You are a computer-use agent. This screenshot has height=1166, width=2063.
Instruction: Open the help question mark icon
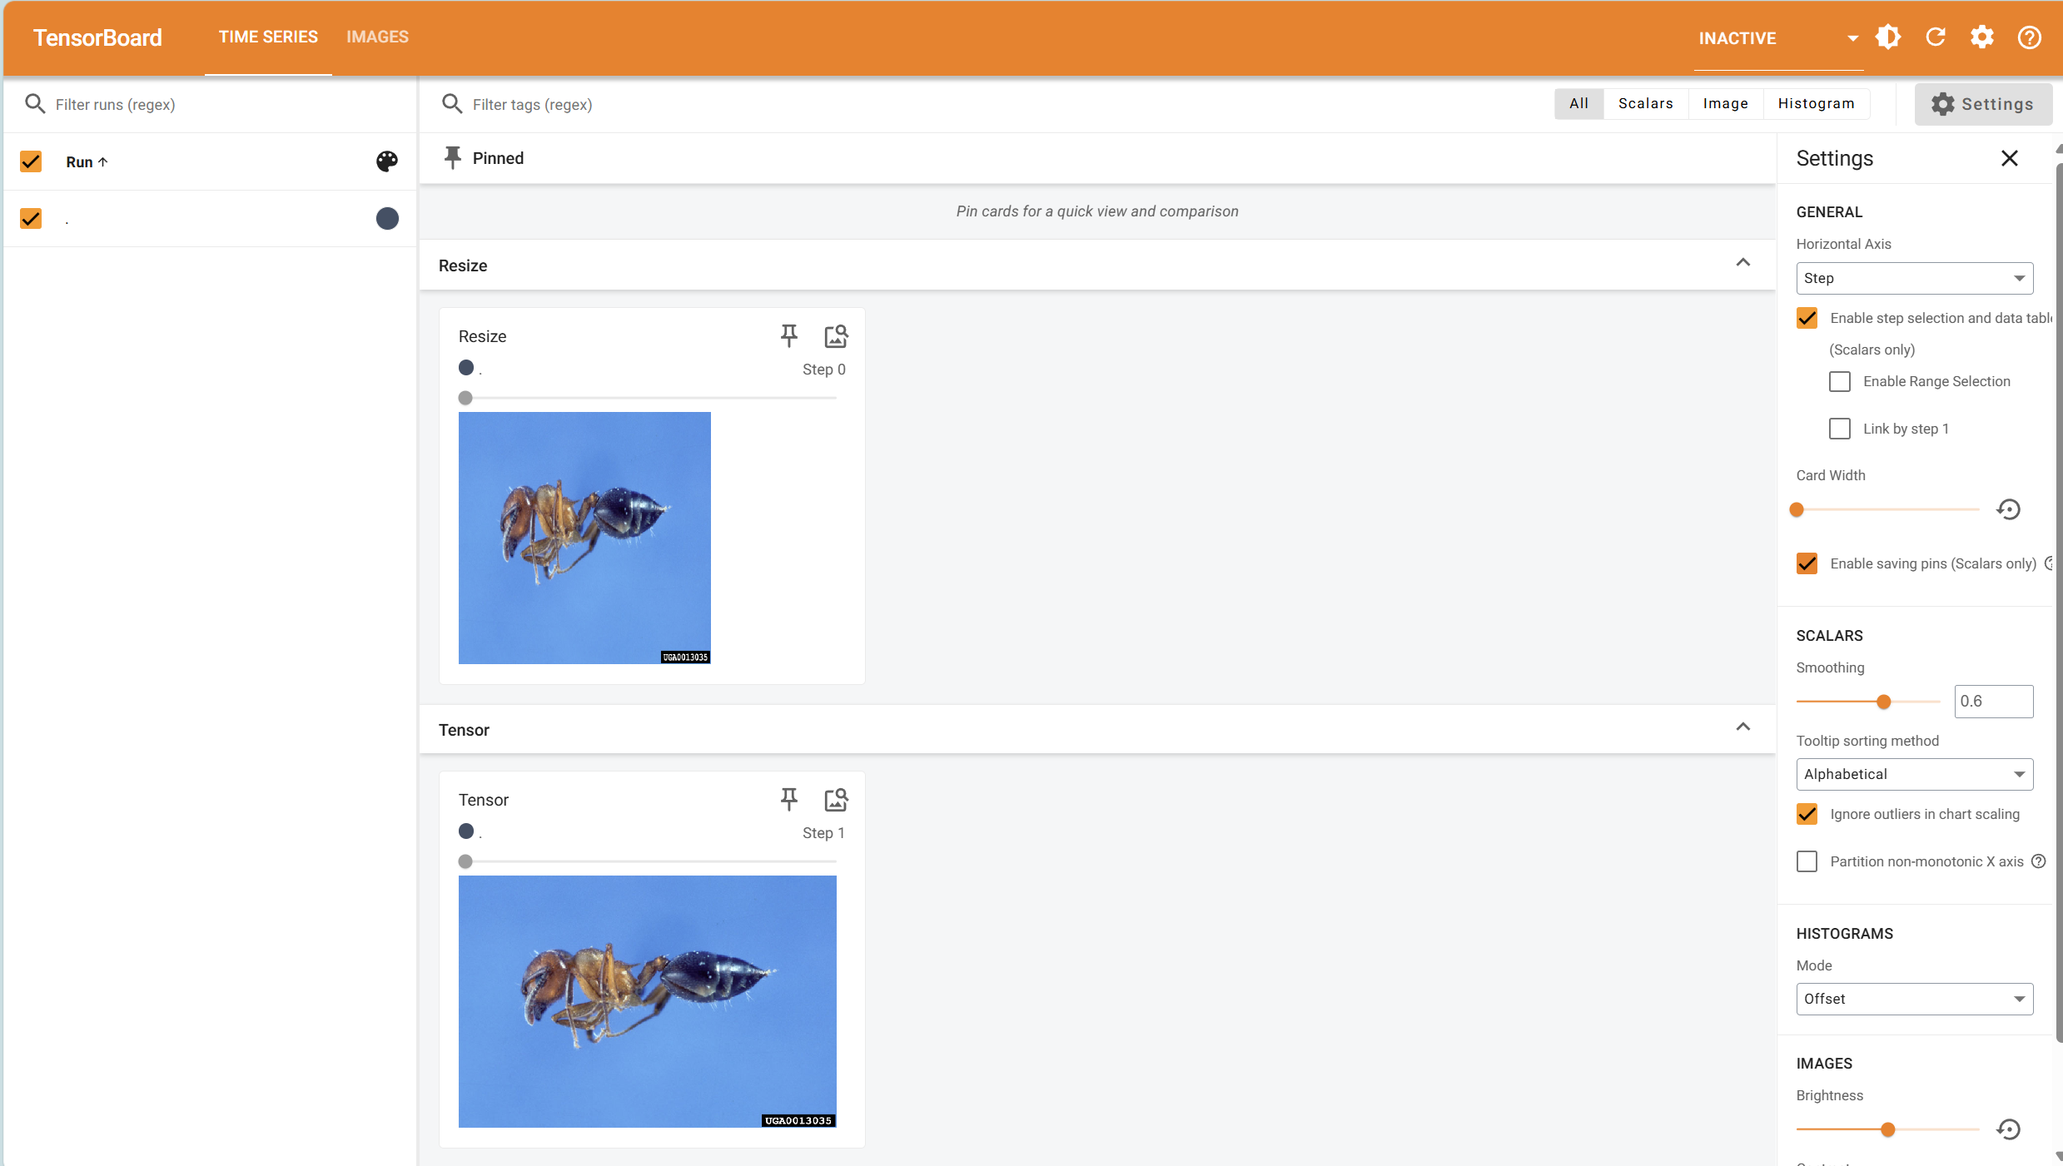point(2030,37)
